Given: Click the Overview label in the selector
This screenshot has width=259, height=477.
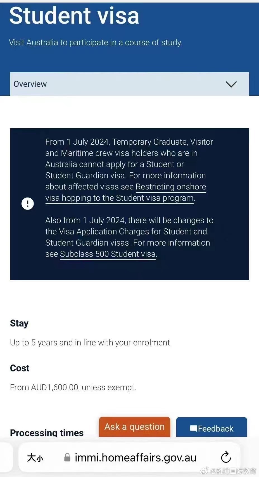Looking at the screenshot, I should 30,84.
